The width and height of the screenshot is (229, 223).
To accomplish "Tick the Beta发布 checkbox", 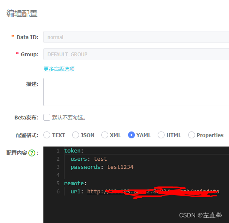I will (47, 117).
